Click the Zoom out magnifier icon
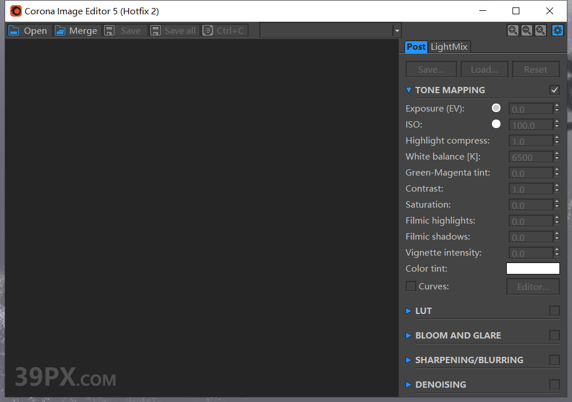Viewport: 572px width, 402px height. 526,30
